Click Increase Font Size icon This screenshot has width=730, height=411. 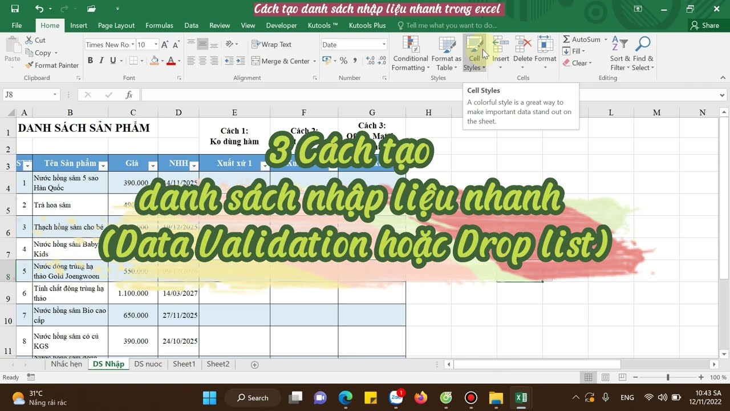pos(164,45)
